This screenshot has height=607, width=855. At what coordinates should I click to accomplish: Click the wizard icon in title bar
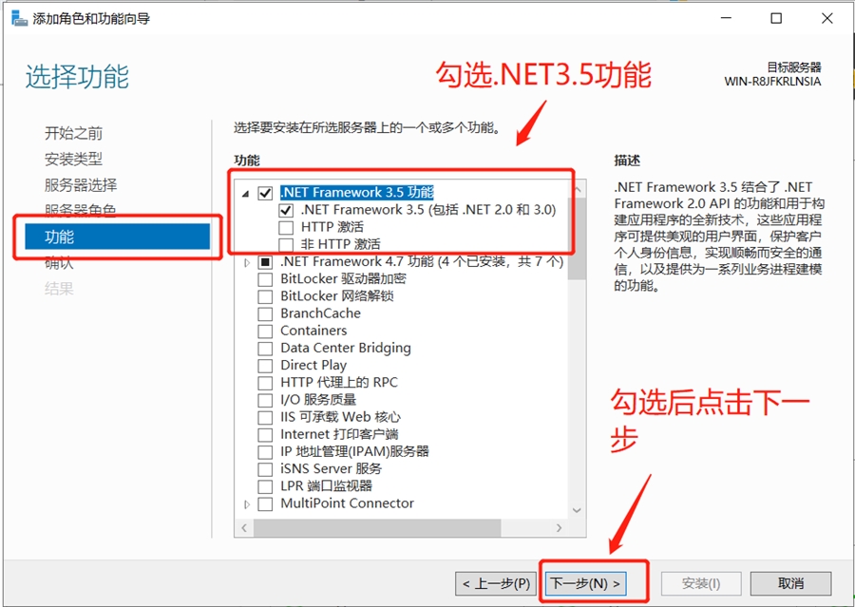(19, 18)
